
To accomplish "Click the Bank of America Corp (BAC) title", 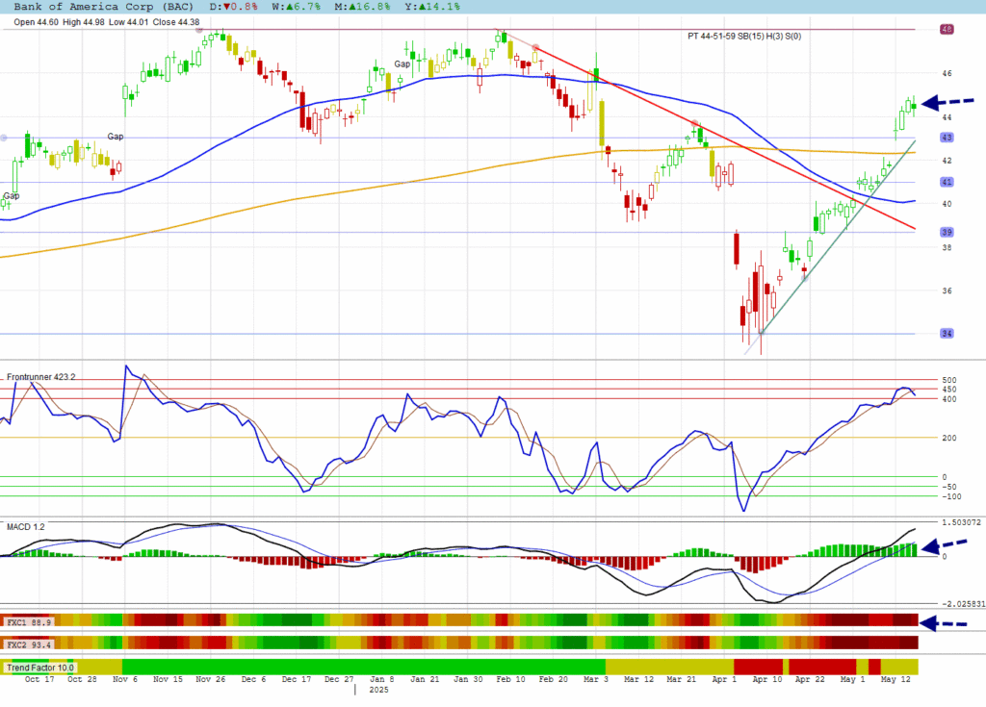I will [104, 7].
